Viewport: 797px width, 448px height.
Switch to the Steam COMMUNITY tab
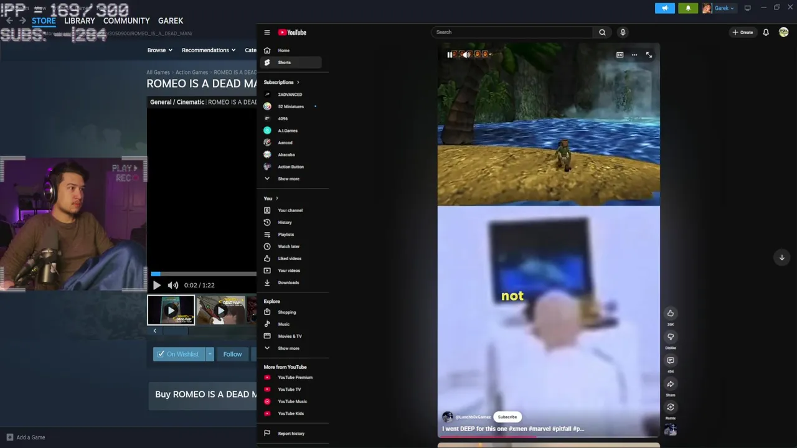tap(126, 21)
